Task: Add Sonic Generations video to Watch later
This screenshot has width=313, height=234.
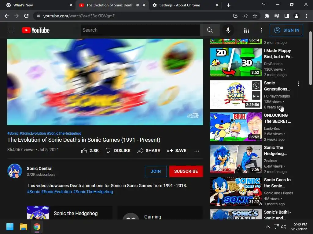Action: click(256, 86)
